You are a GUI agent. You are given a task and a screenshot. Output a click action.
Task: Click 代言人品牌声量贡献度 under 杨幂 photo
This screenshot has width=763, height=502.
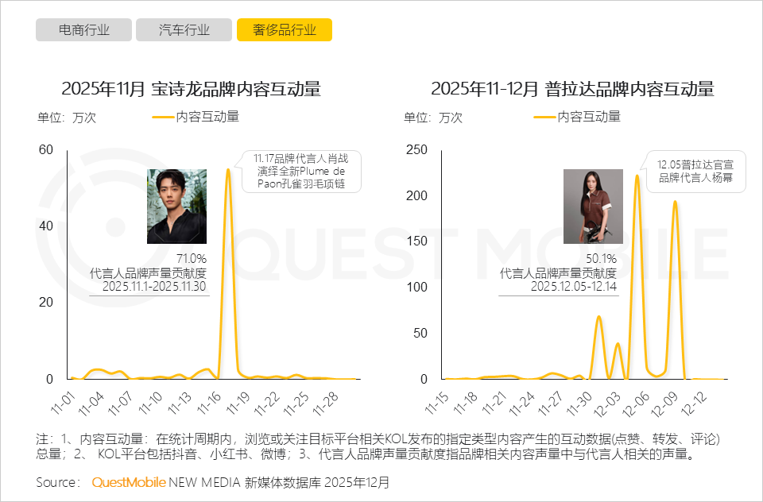pyautogui.click(x=558, y=272)
